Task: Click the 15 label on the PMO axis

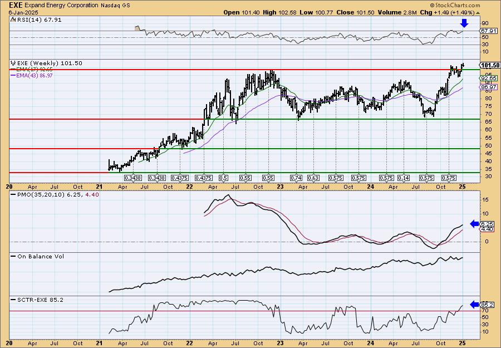Action: pyautogui.click(x=485, y=200)
